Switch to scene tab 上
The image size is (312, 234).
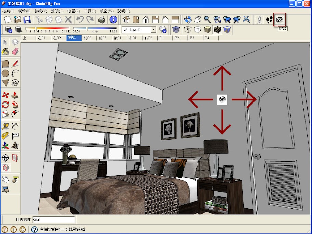(28, 38)
